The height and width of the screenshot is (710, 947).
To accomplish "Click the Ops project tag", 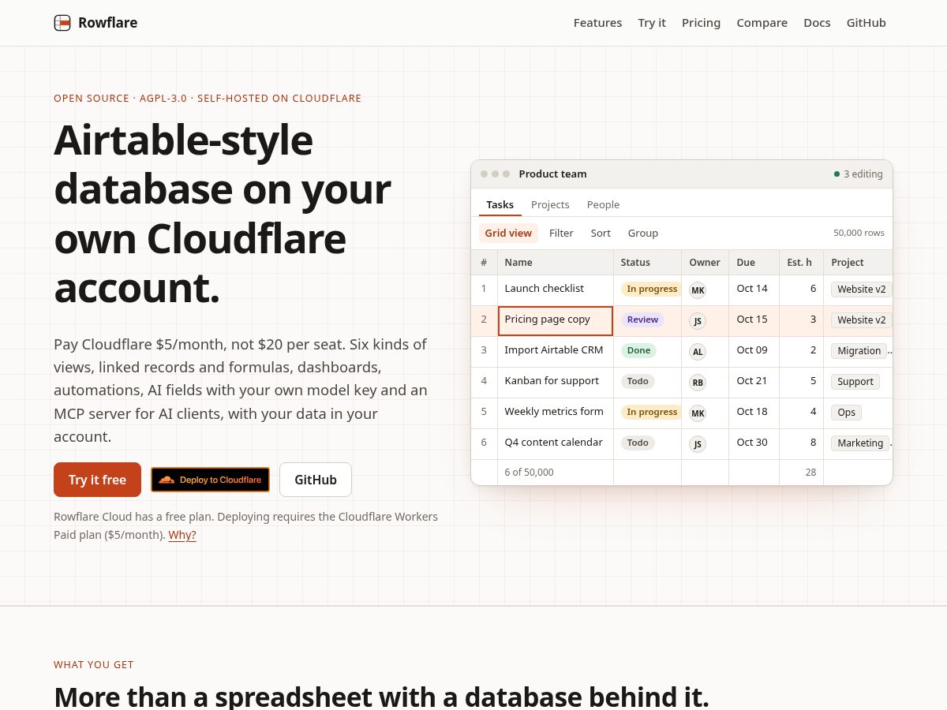I will point(846,413).
